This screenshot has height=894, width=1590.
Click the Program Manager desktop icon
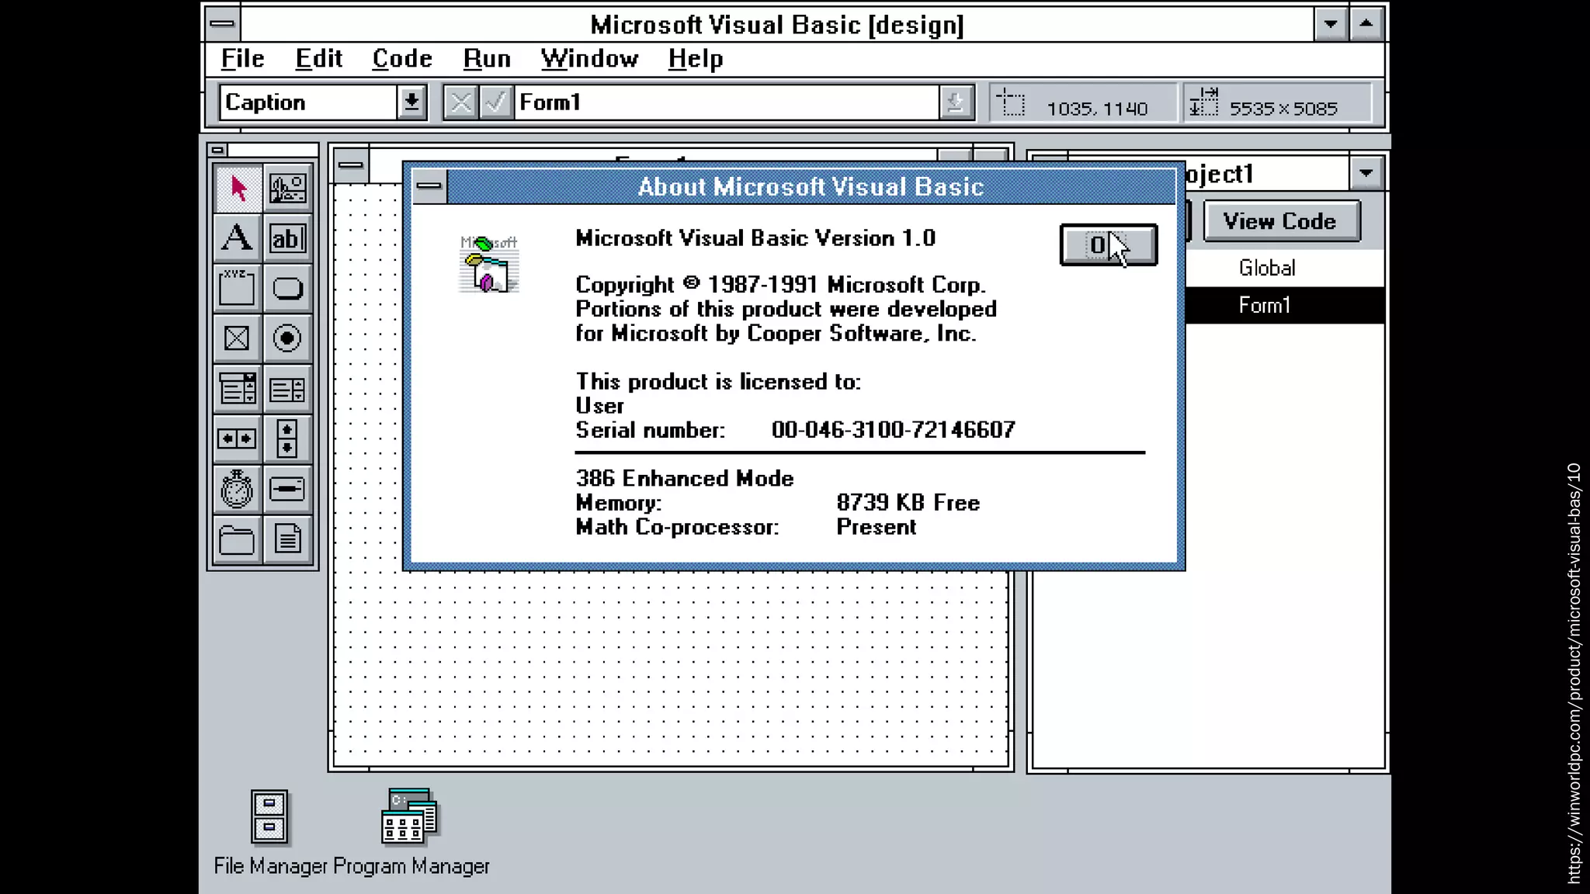coord(409,816)
